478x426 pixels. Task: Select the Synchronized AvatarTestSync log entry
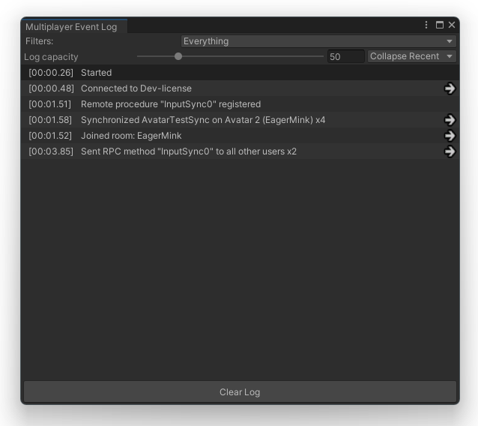(x=202, y=120)
